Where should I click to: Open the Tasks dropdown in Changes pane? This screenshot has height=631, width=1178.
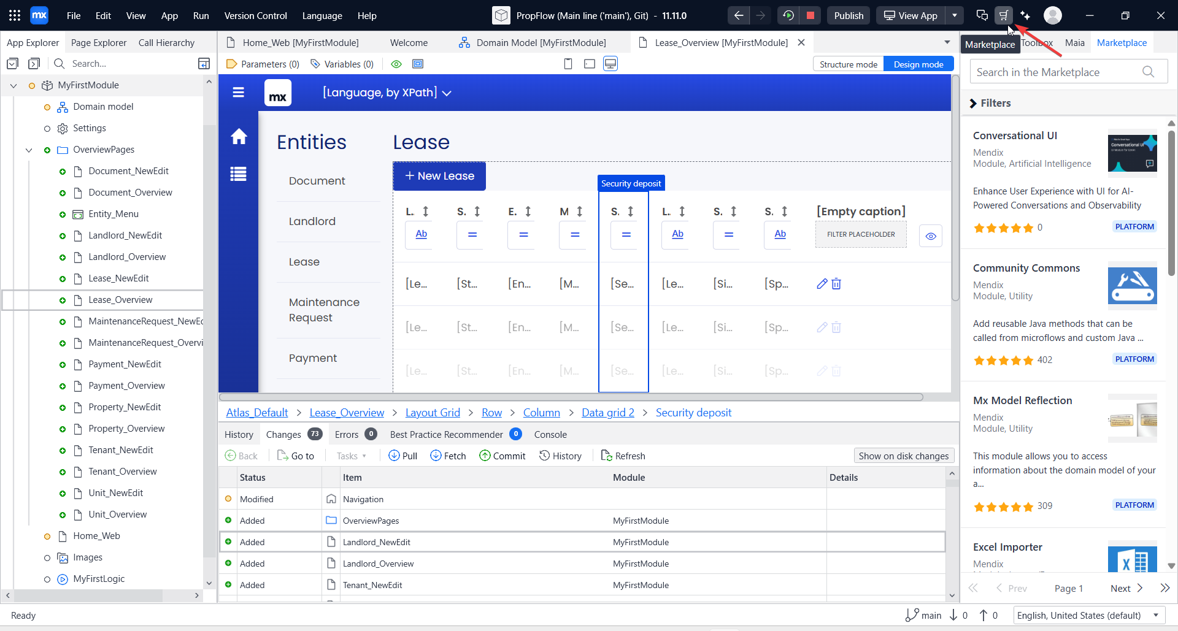tap(352, 456)
